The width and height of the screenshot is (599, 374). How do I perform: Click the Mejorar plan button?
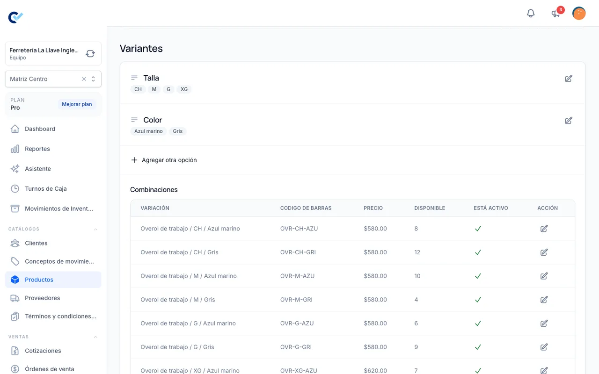click(77, 104)
